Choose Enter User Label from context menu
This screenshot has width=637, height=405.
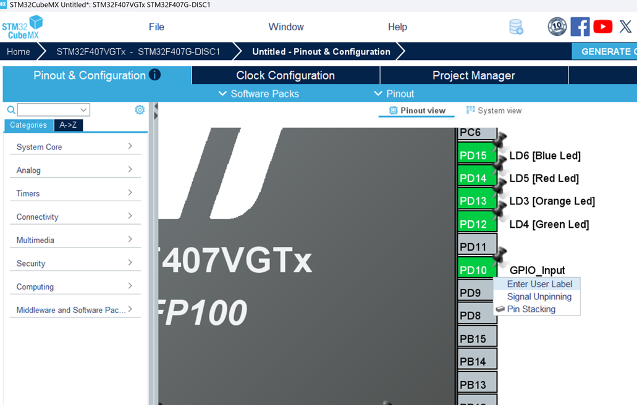pyautogui.click(x=537, y=284)
